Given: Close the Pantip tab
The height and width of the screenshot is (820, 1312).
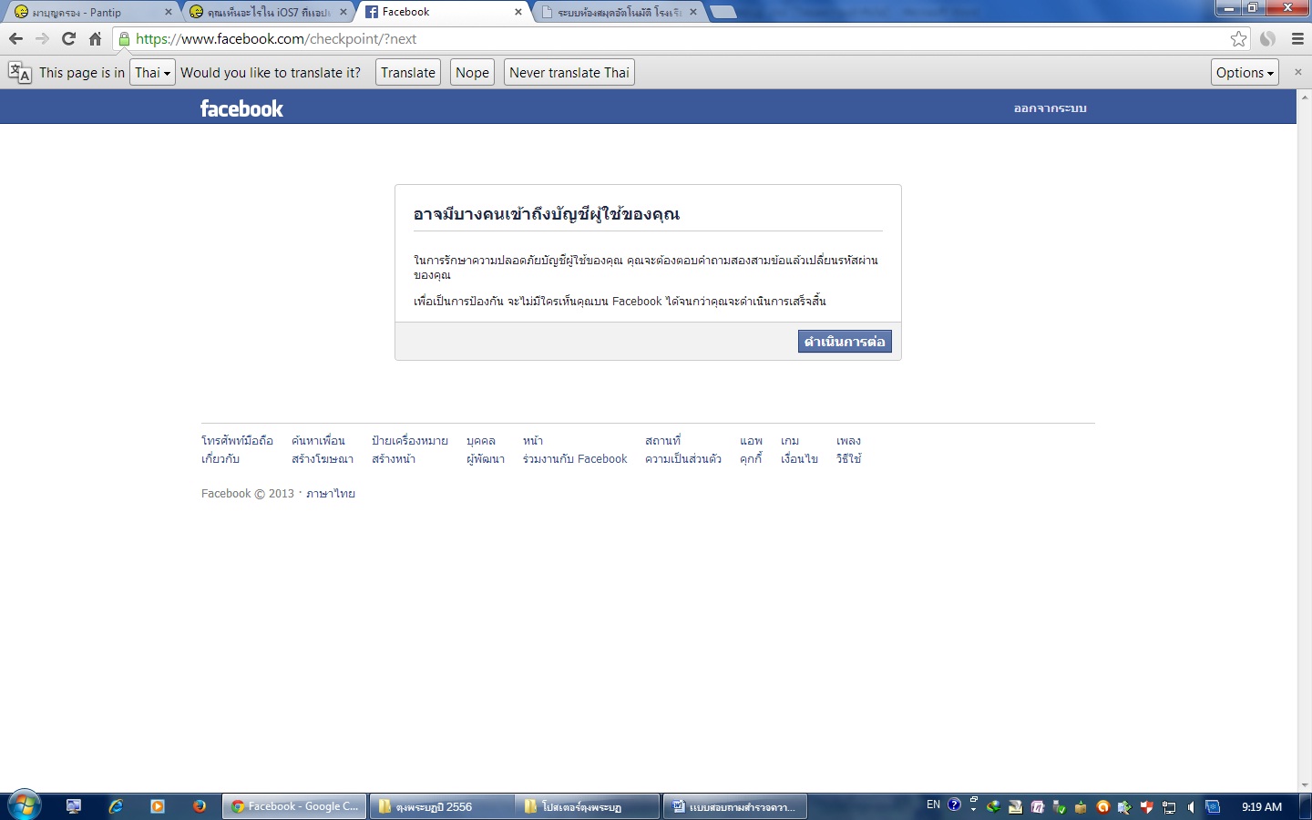Looking at the screenshot, I should pyautogui.click(x=169, y=12).
